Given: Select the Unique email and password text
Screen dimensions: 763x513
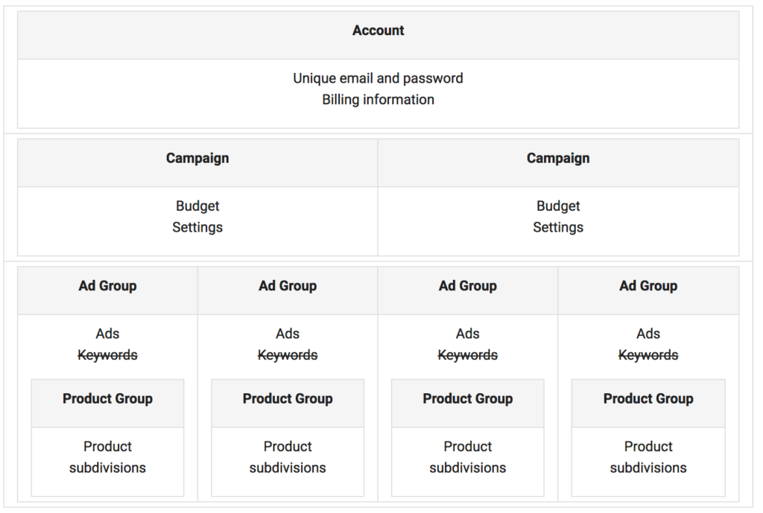Looking at the screenshot, I should [378, 78].
